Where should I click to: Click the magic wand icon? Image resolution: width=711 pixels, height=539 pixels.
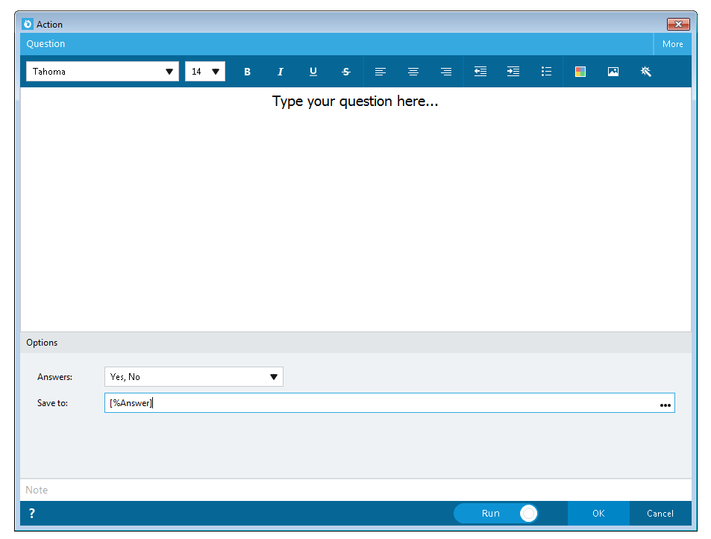(x=646, y=72)
